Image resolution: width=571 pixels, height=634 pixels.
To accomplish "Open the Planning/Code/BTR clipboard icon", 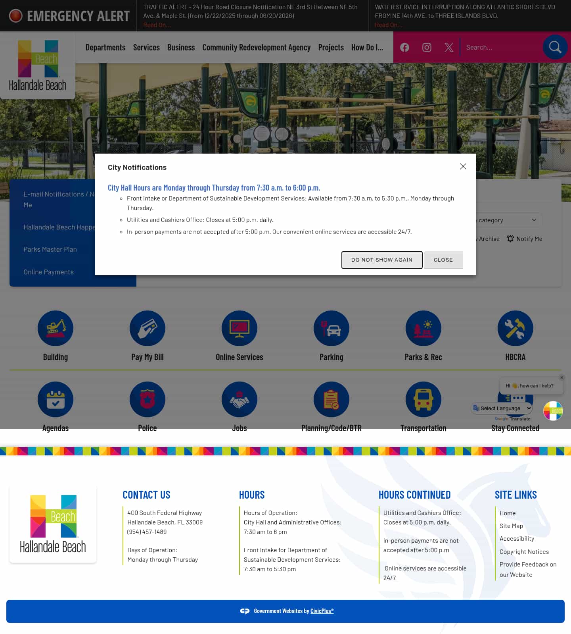I will click(331, 399).
